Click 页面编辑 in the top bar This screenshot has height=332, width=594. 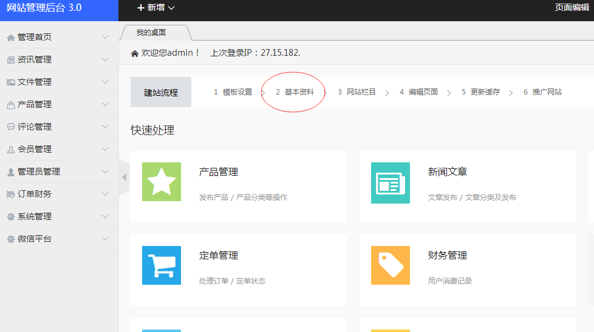(572, 7)
